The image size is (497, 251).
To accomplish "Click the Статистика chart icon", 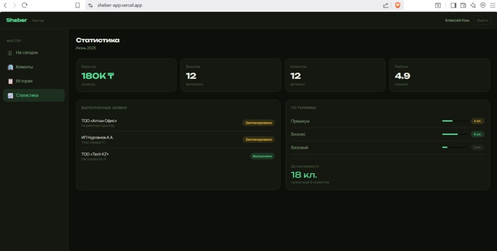I will pyautogui.click(x=10, y=96).
